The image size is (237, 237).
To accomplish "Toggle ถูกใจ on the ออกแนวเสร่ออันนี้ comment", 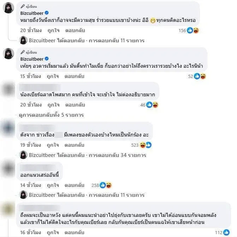I will click(x=53, y=185).
